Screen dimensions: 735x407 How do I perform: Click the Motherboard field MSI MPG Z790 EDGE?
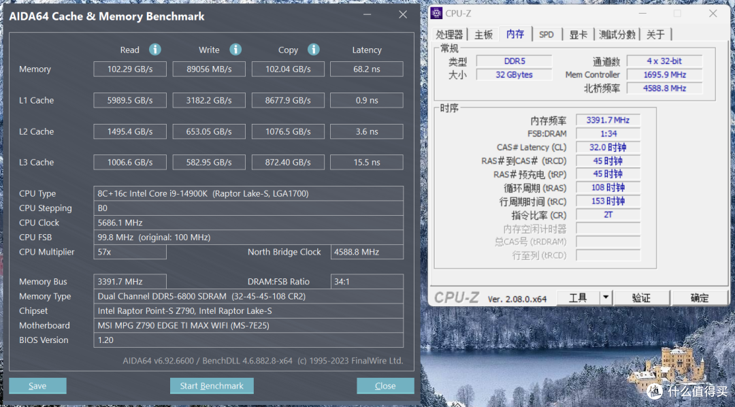tap(248, 325)
